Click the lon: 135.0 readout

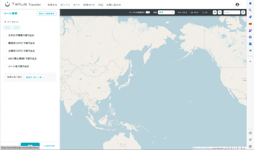tap(183, 13)
